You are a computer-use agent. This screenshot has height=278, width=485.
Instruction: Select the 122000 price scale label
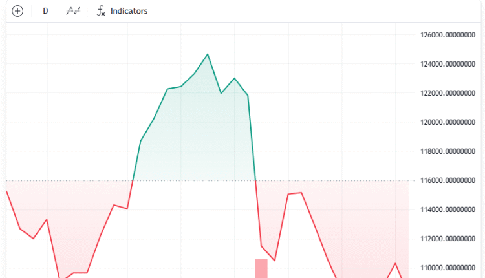446,93
